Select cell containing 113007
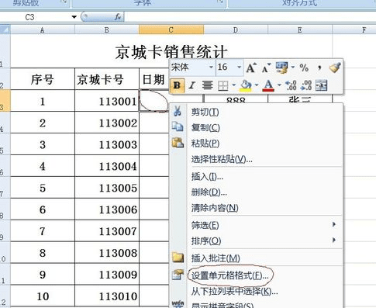 click(107, 231)
